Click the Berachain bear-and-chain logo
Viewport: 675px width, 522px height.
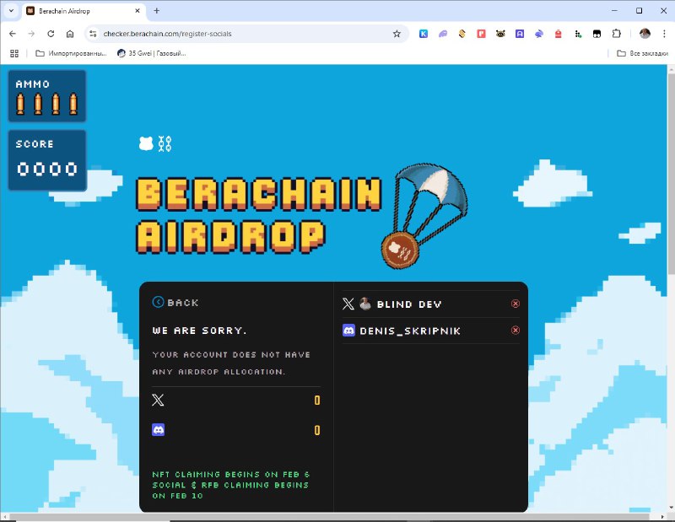155,143
